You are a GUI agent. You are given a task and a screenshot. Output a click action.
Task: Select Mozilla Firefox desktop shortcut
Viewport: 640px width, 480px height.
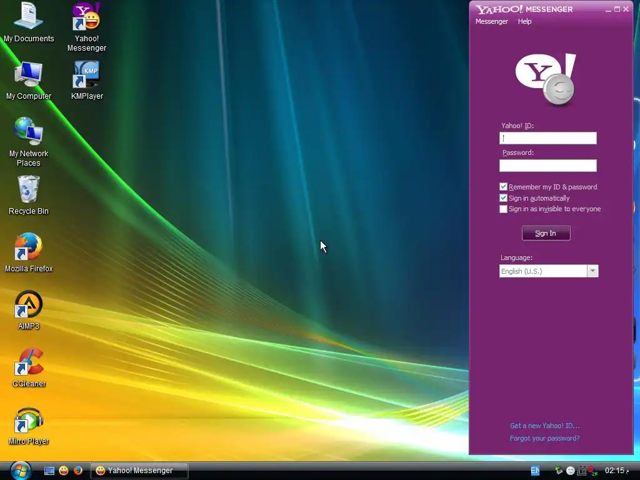tap(29, 252)
